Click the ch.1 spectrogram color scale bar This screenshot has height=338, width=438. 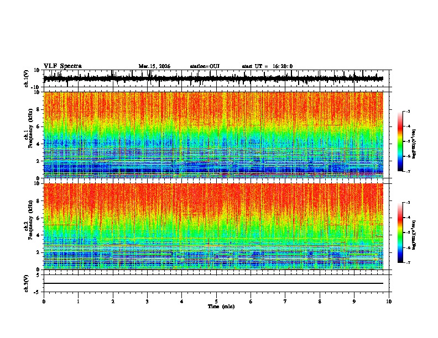pyautogui.click(x=400, y=141)
